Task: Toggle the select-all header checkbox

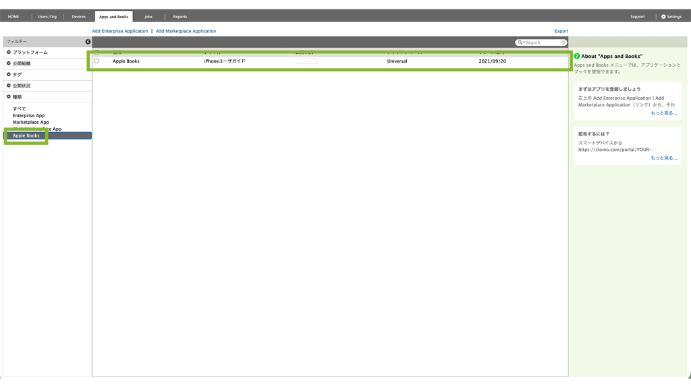Action: coord(96,52)
